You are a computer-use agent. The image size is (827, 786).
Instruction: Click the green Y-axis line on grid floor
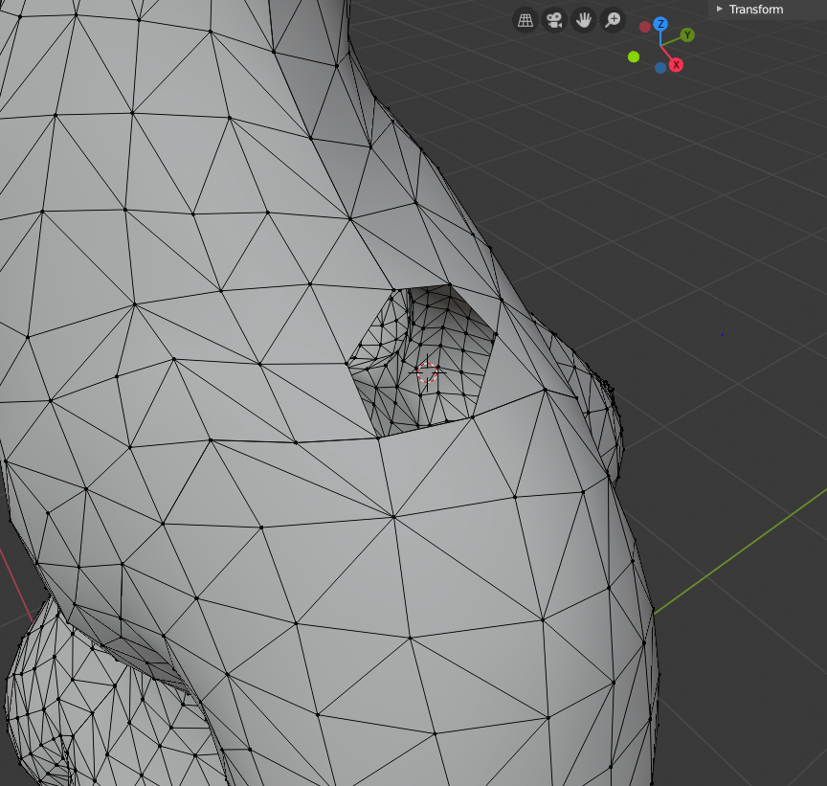[737, 556]
